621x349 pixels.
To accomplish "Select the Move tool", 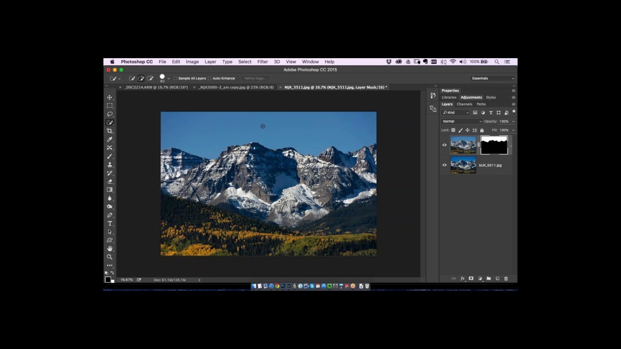I will point(110,97).
